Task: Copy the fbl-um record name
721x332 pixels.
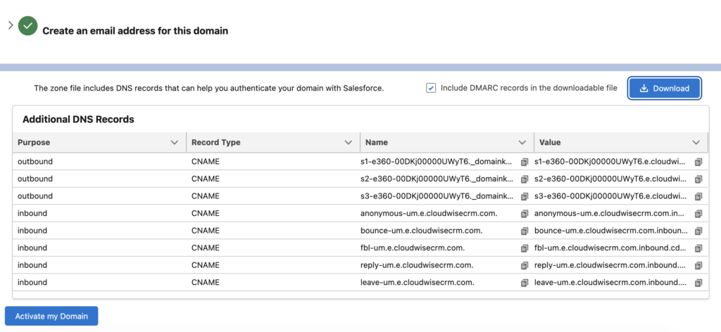Action: (524, 248)
